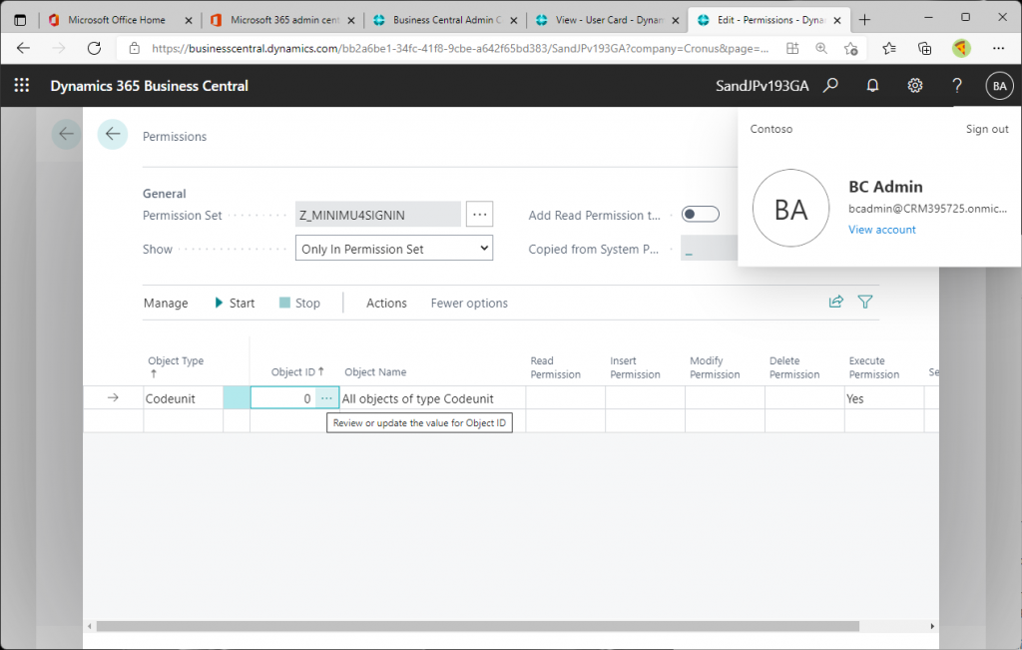1022x650 pixels.
Task: Click the ellipsis next to Permission Set field
Action: [x=480, y=214]
